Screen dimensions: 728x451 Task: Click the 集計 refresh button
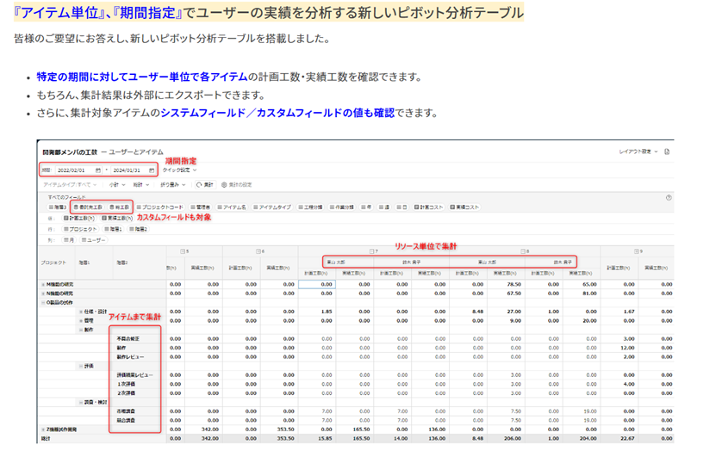coord(205,185)
